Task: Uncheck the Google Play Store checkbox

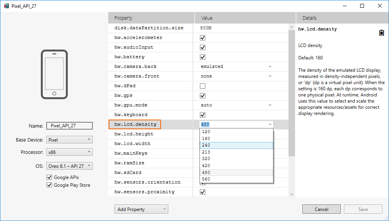Action: (49, 185)
